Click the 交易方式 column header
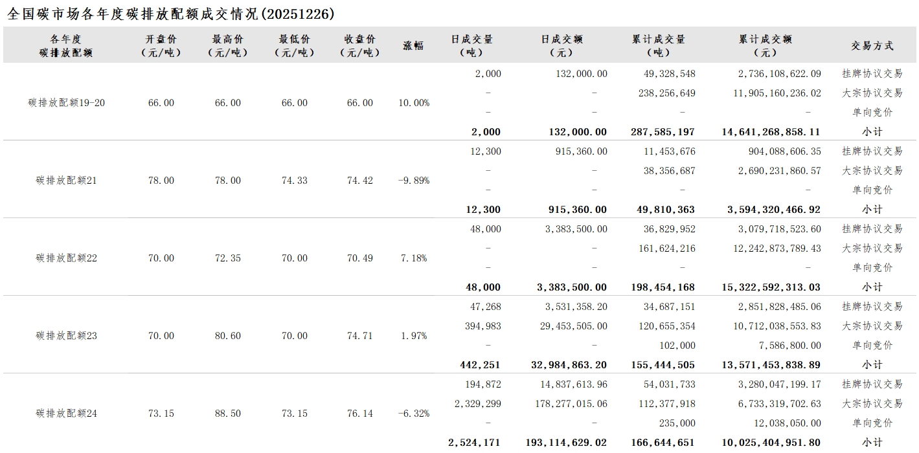The width and height of the screenshot is (919, 453). 872,45
